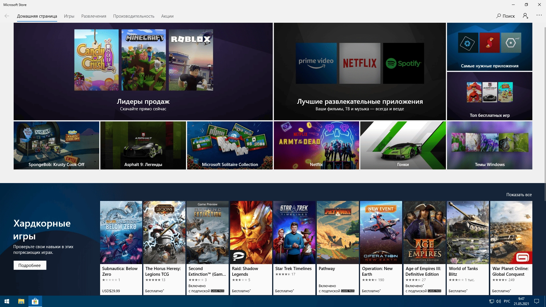This screenshot has height=307, width=546.
Task: Open the World of Tanks Blitz card
Action: pos(468,248)
